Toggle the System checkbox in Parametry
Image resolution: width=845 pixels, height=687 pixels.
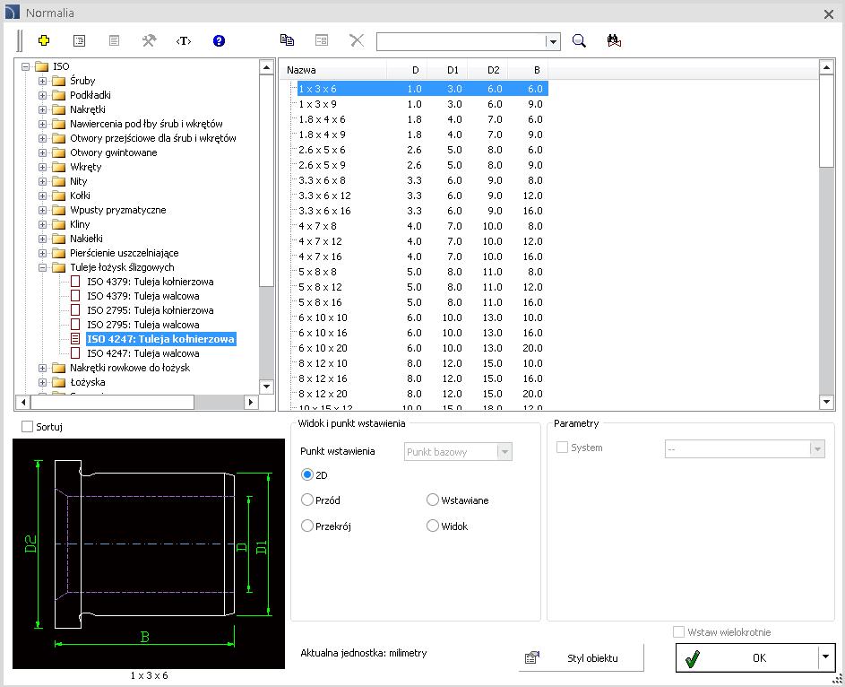(x=562, y=448)
